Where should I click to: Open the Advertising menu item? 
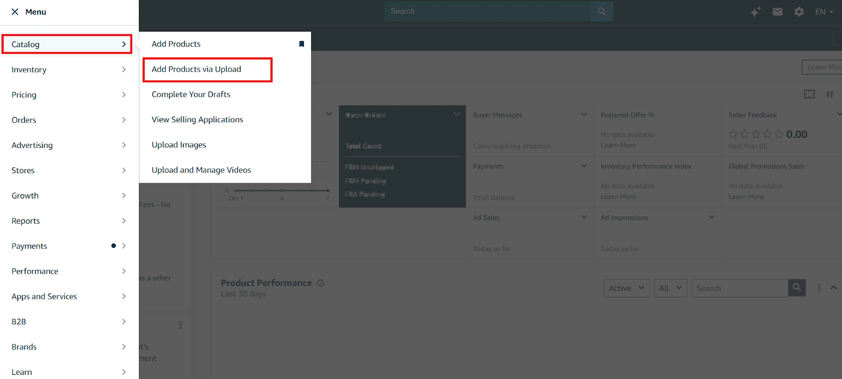(69, 145)
